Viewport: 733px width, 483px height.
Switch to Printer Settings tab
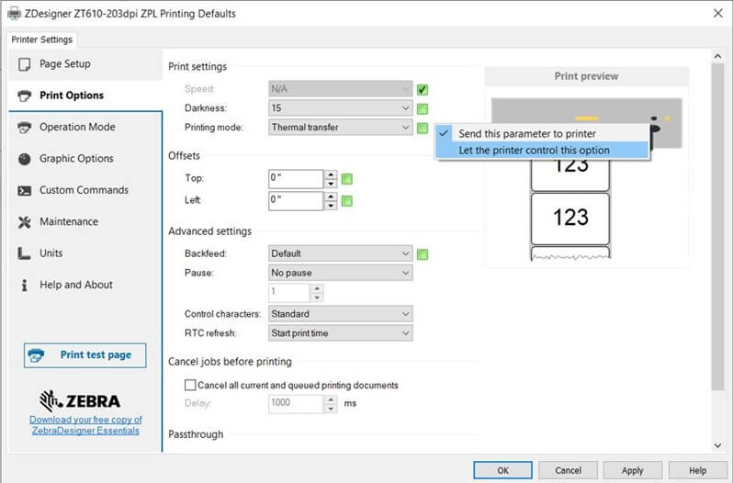click(x=42, y=39)
